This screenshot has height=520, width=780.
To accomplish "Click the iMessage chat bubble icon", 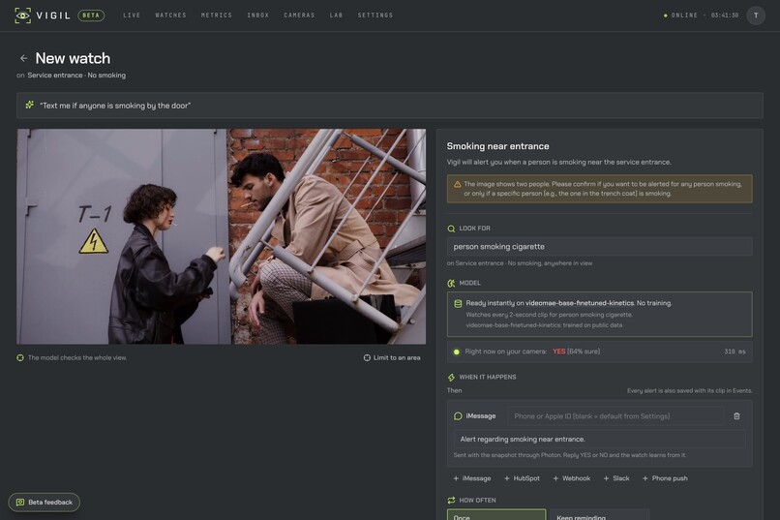I will tap(458, 416).
